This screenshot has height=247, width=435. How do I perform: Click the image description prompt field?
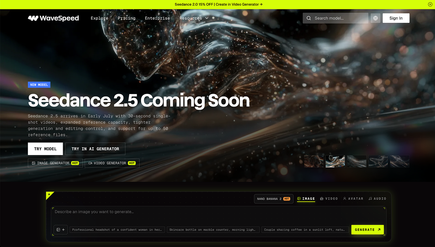[x=219, y=215]
